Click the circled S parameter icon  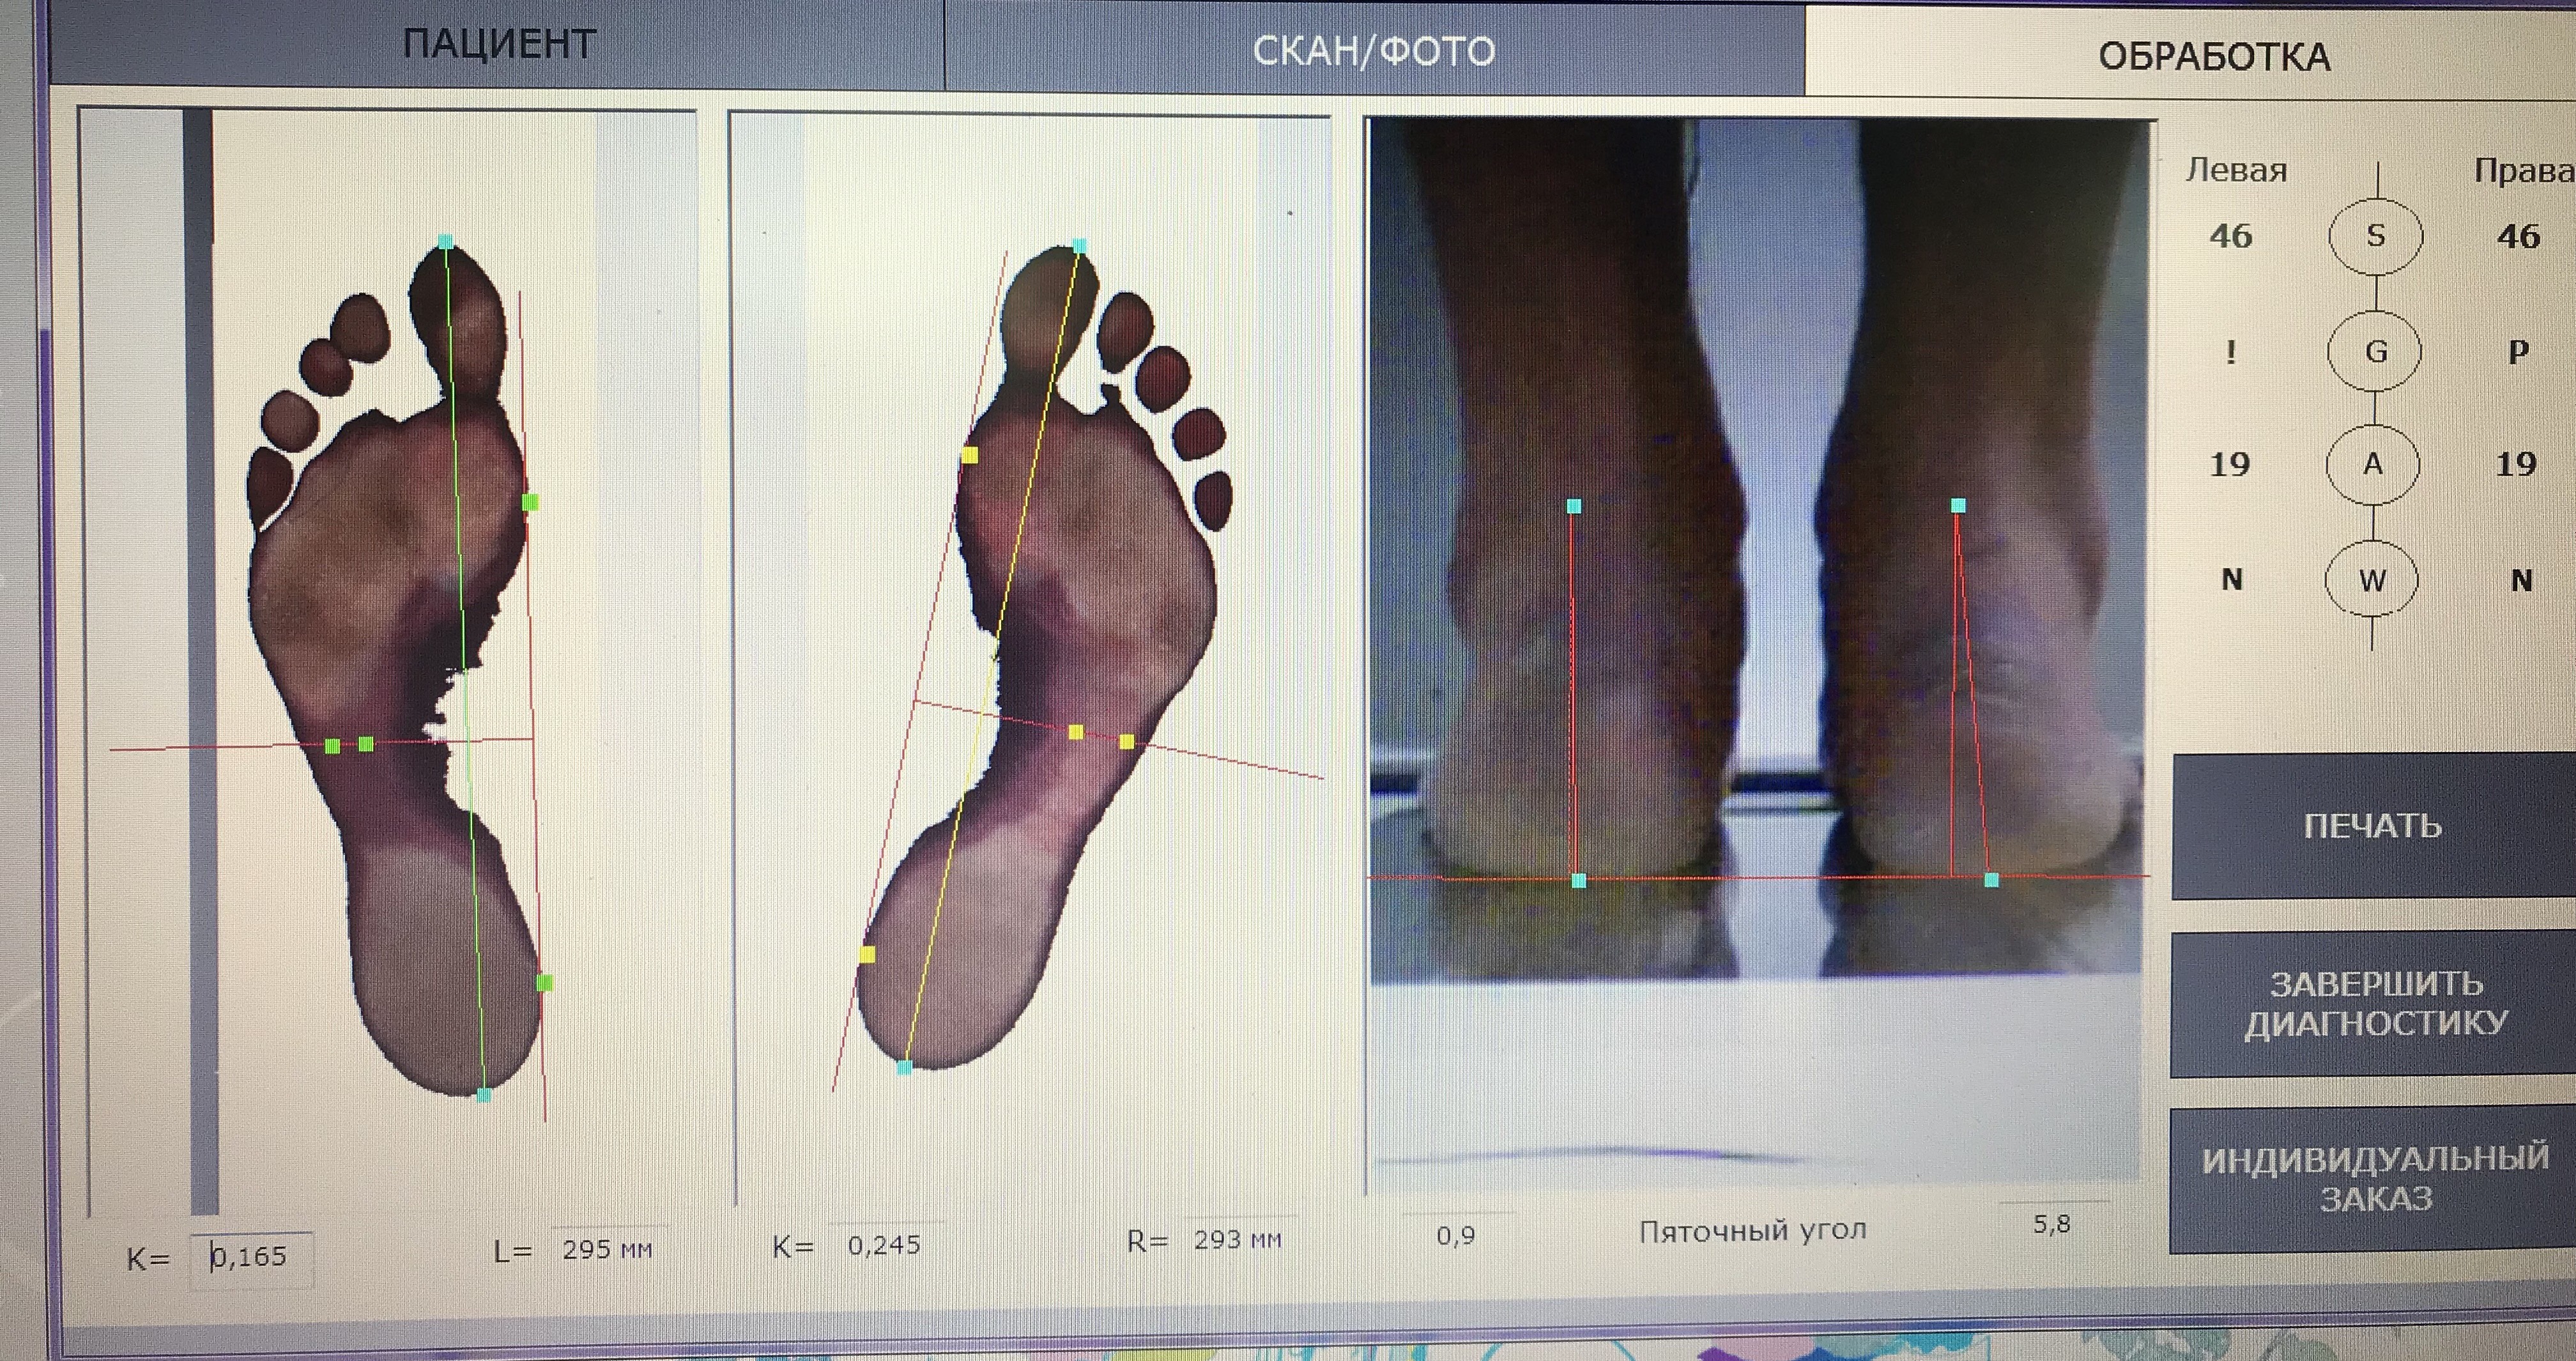pos(2375,237)
